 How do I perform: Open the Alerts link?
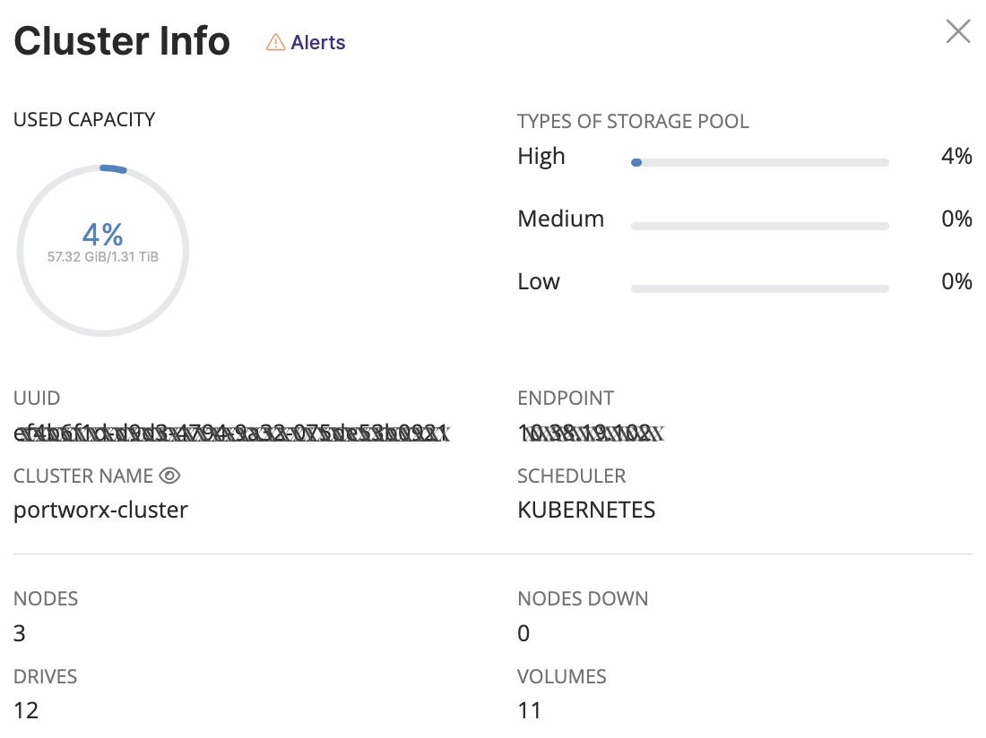click(x=317, y=42)
